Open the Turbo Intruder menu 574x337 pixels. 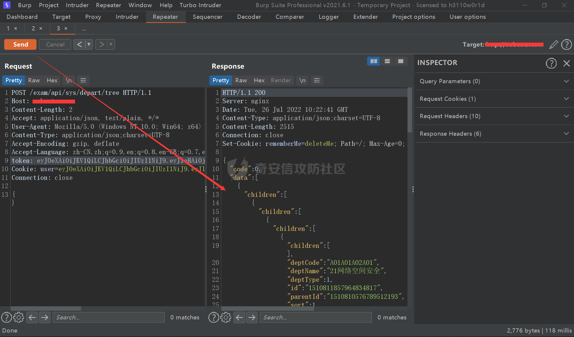200,5
